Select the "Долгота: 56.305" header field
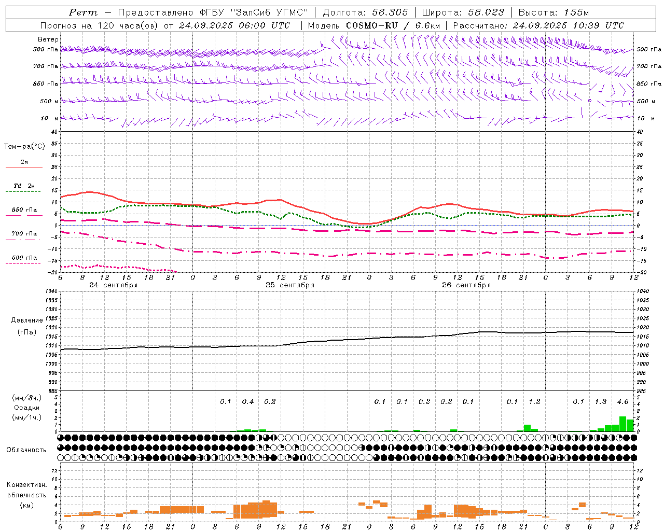The height and width of the screenshot is (531, 664). [x=365, y=12]
